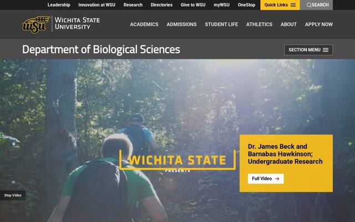Open Directories in the top bar

(x=161, y=5)
